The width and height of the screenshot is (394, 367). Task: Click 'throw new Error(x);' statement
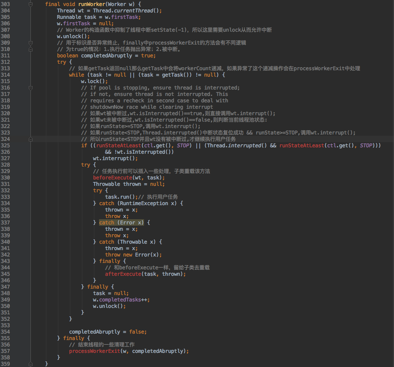tap(133, 255)
